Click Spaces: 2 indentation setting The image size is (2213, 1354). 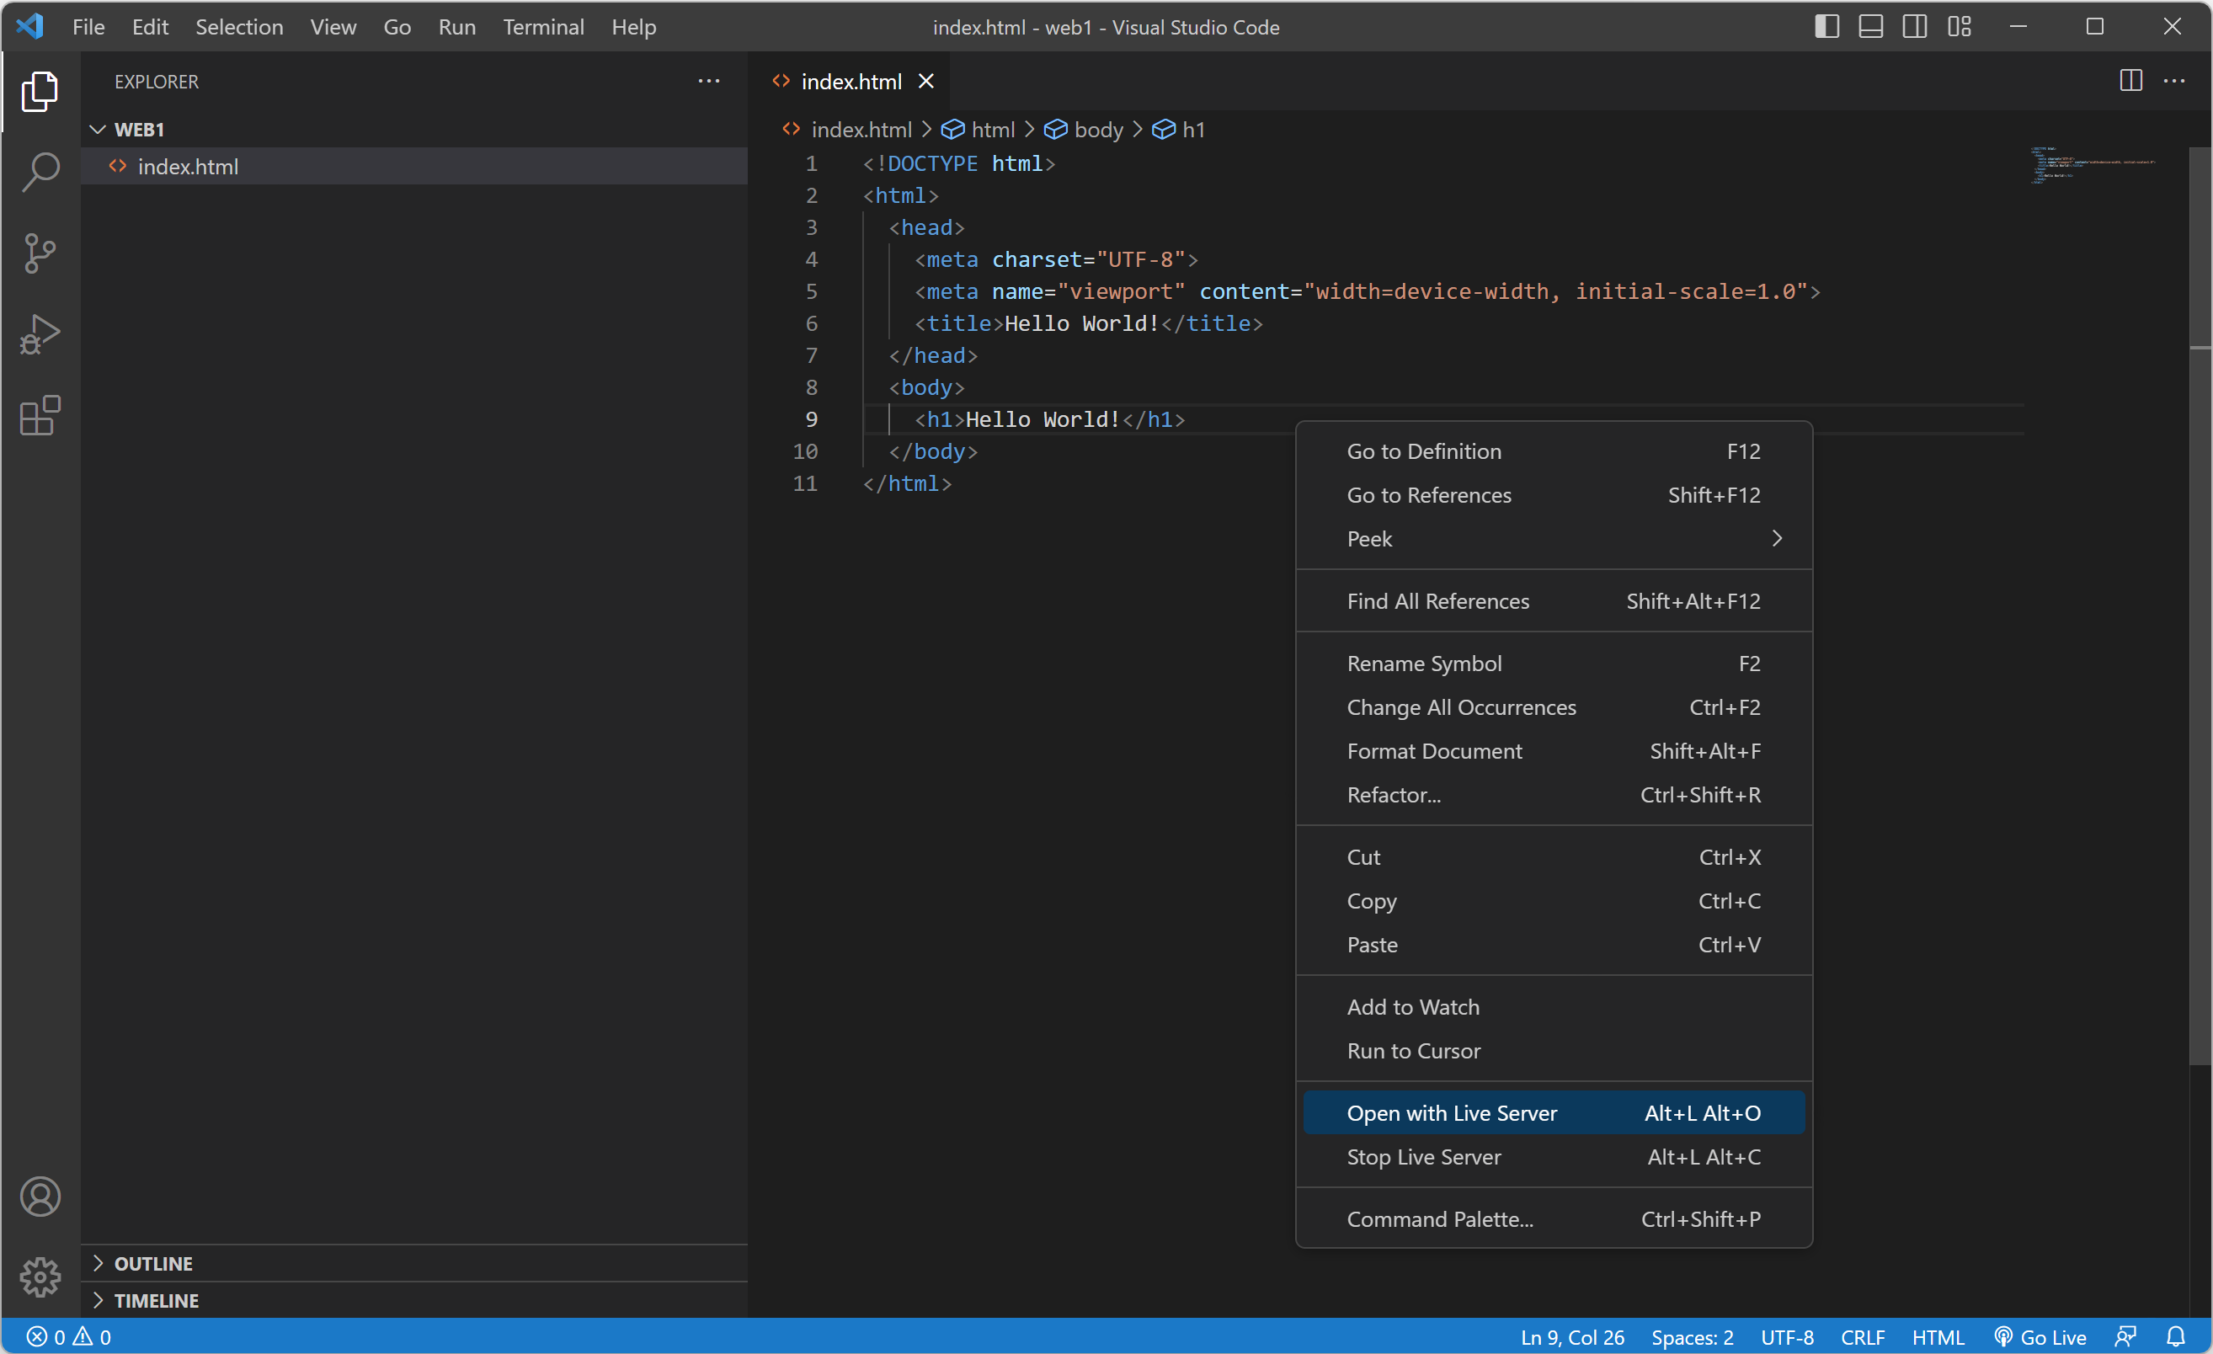coord(1691,1336)
